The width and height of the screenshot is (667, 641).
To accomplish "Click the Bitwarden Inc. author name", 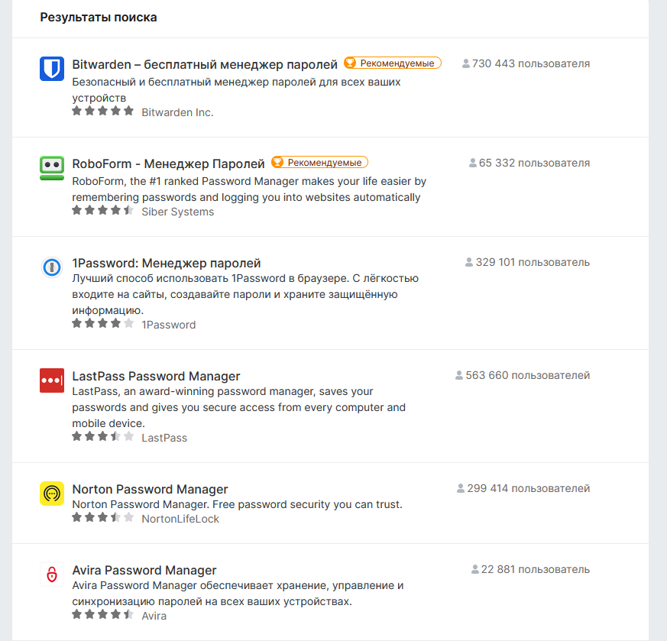I will click(177, 112).
